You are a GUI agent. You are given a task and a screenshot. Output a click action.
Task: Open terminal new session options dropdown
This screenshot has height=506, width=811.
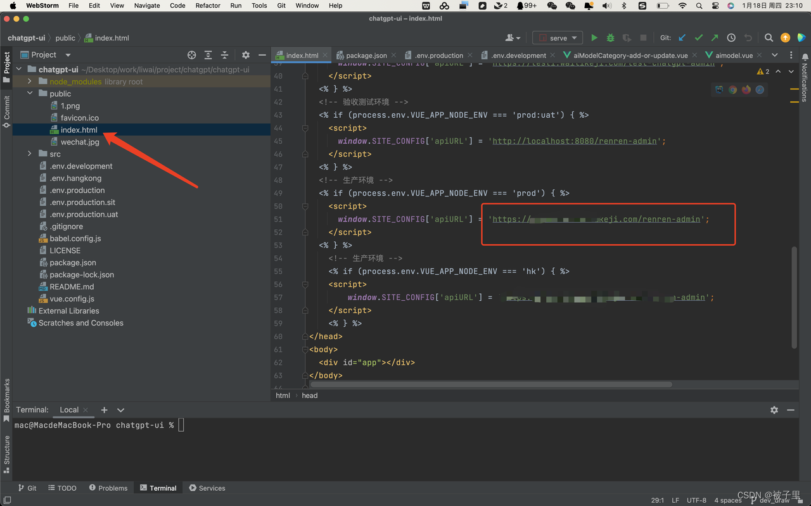[x=121, y=410]
